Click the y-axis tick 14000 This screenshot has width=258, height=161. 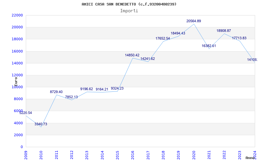point(17,63)
